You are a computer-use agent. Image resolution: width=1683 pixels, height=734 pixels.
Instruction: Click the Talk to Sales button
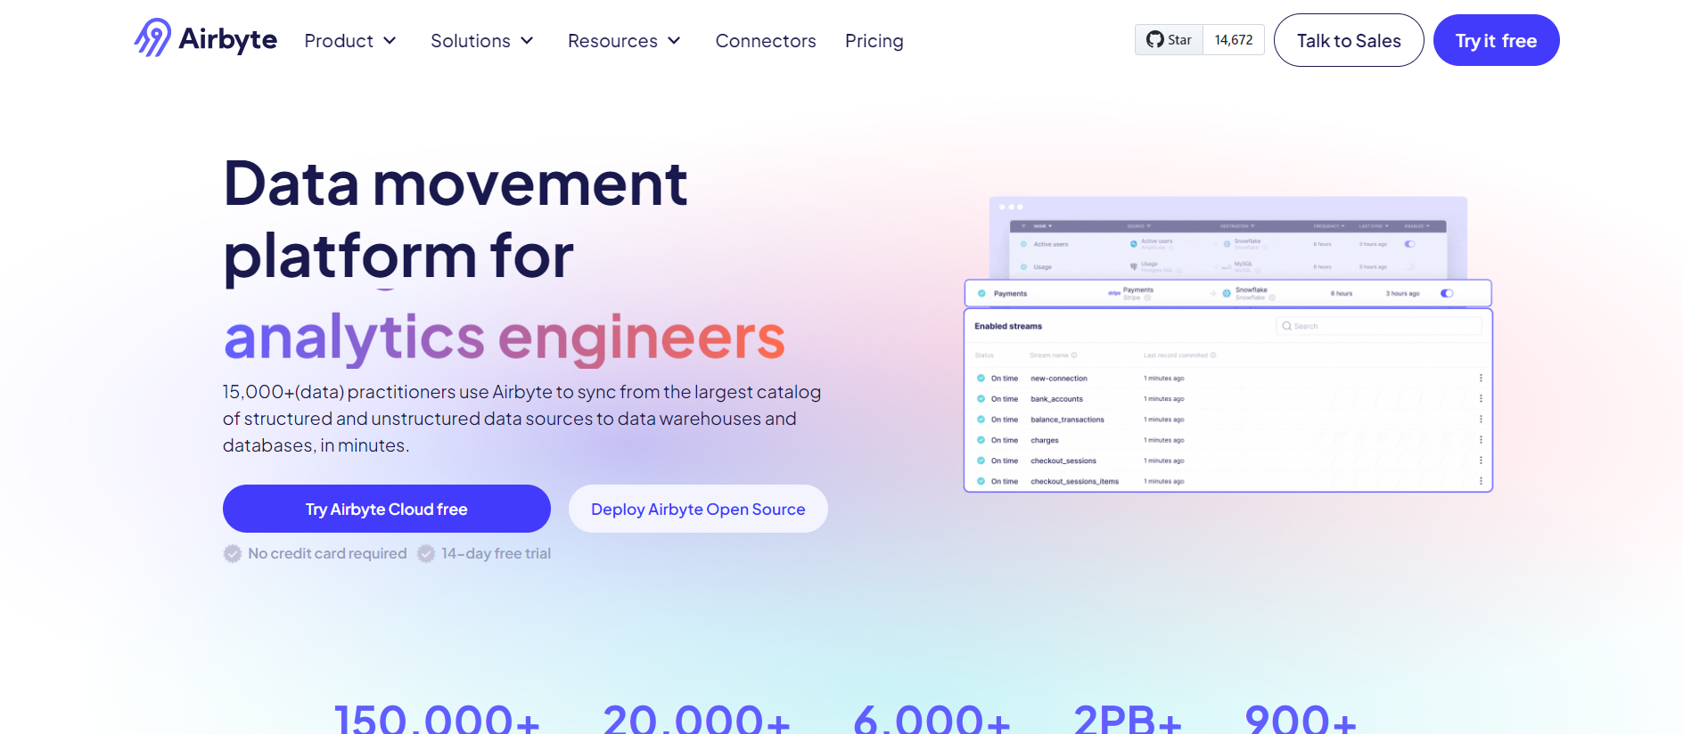[x=1349, y=40]
